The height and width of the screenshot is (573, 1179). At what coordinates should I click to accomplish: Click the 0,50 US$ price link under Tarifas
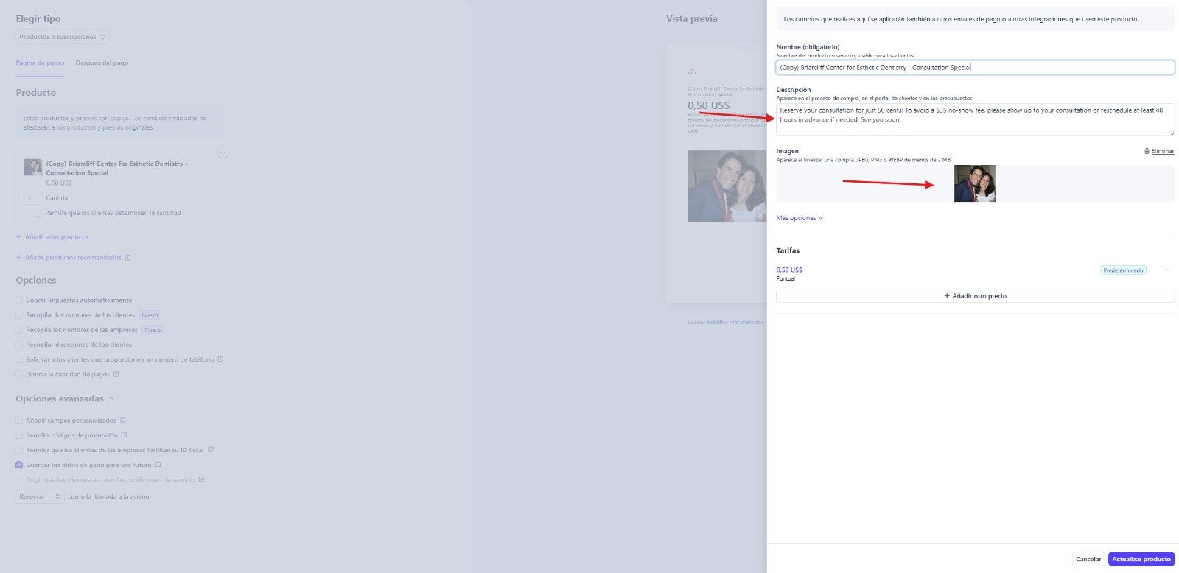789,270
